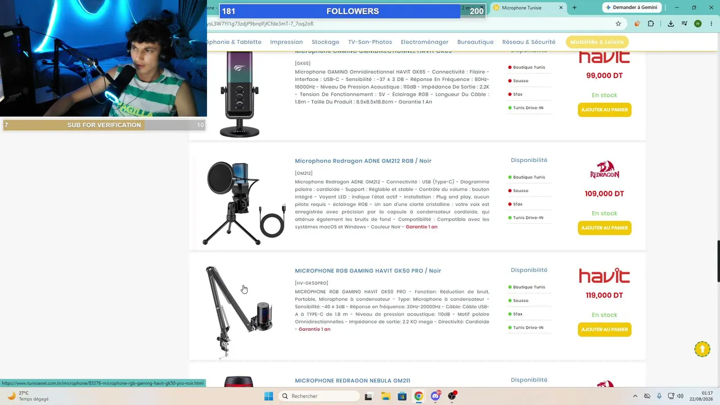Click the 99,000 DT price
The height and width of the screenshot is (405, 720).
tap(604, 76)
